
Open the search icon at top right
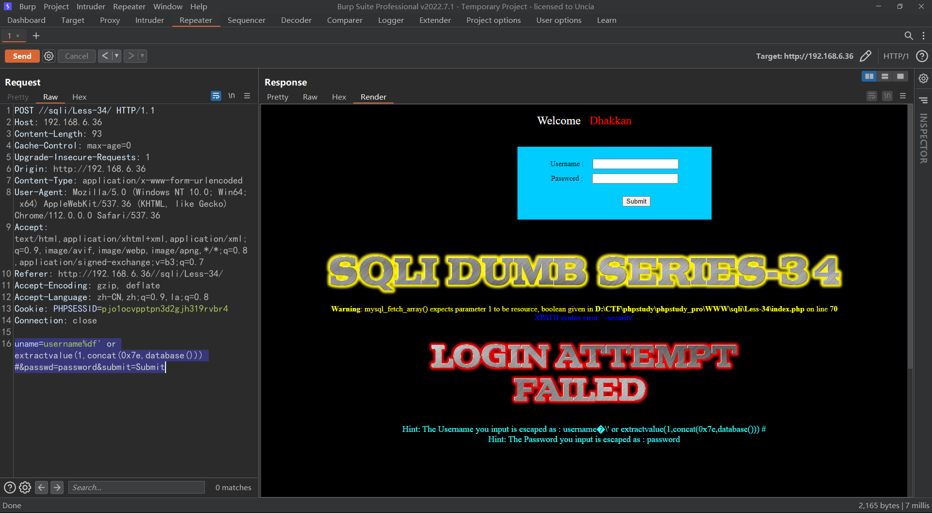pos(909,35)
